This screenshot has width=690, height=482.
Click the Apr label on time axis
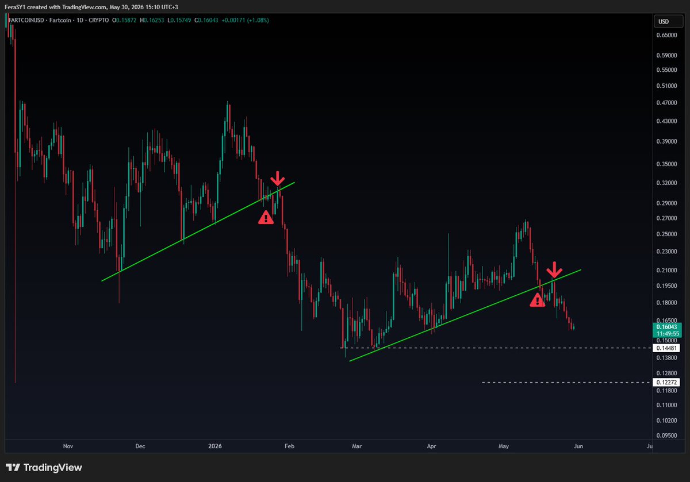point(431,446)
